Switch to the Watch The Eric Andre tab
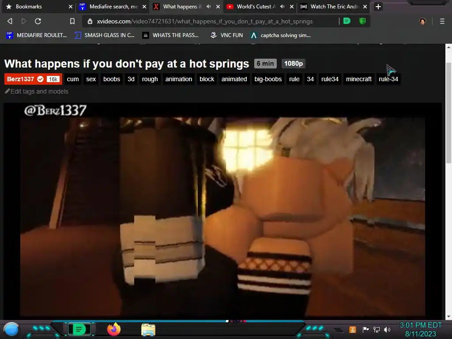452x339 pixels. tap(334, 7)
